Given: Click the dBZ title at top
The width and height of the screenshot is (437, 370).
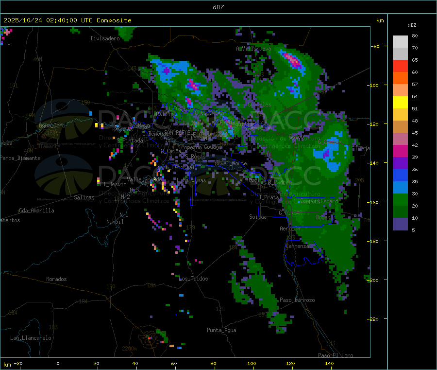Looking at the screenshot, I should point(218,7).
